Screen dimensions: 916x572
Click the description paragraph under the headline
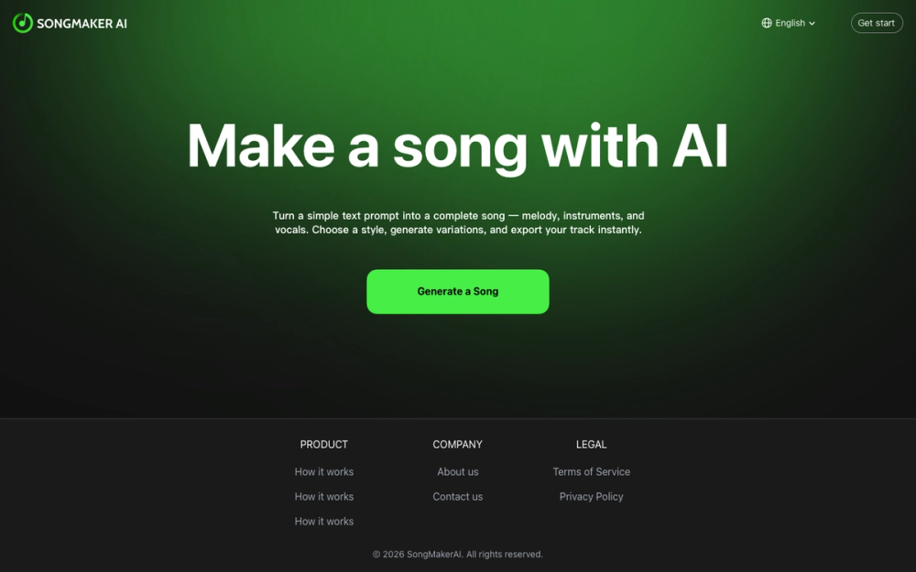coord(458,223)
